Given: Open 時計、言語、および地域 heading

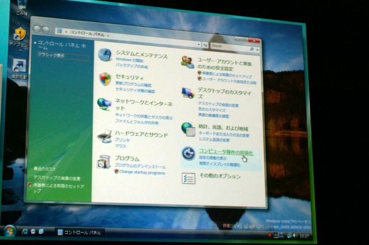Looking at the screenshot, I should coord(223,128).
